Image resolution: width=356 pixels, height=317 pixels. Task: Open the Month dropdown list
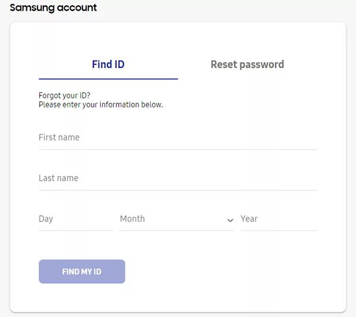[x=176, y=219]
